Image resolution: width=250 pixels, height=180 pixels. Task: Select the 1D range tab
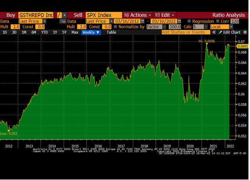coord(5,32)
